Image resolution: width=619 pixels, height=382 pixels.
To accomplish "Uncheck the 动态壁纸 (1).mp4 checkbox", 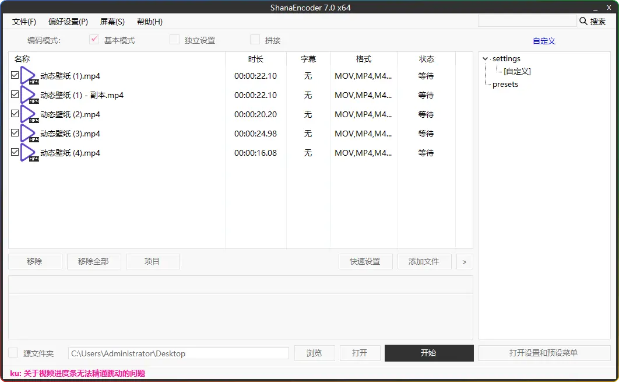I will click(x=15, y=75).
